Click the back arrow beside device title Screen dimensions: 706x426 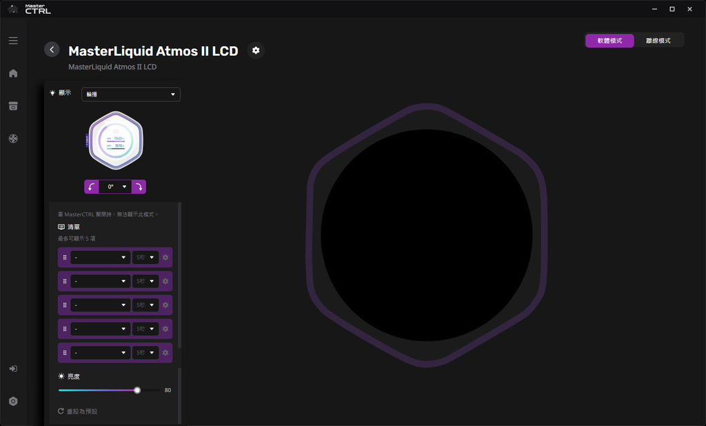tap(52, 50)
